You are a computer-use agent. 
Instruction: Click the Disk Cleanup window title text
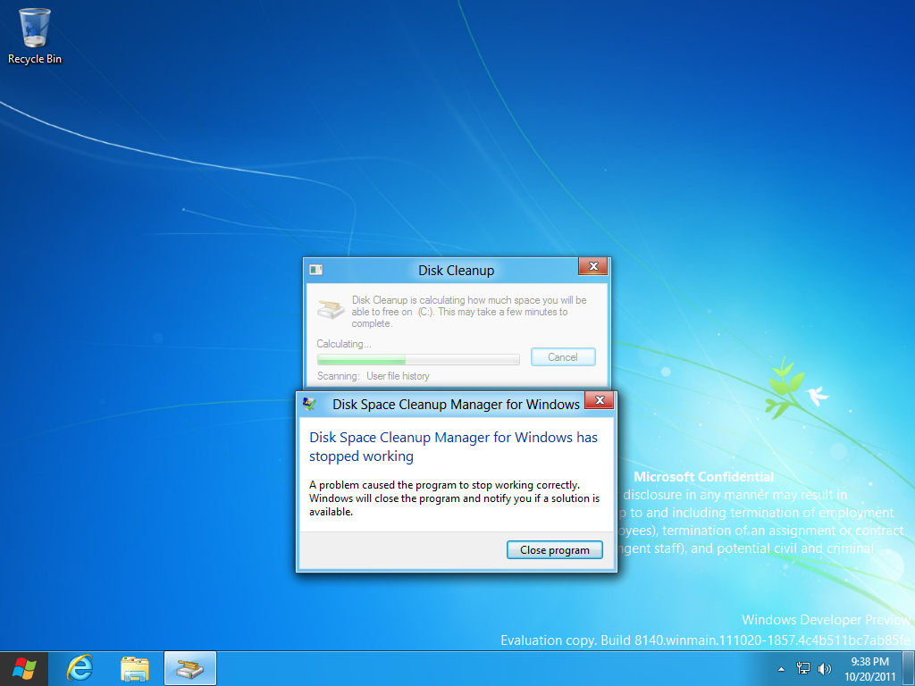pos(456,271)
